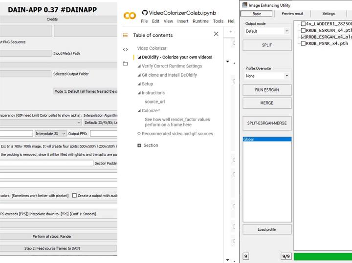This screenshot has width=352, height=263.
Task: Open Runtime menu in Colab
Action: 200,21
